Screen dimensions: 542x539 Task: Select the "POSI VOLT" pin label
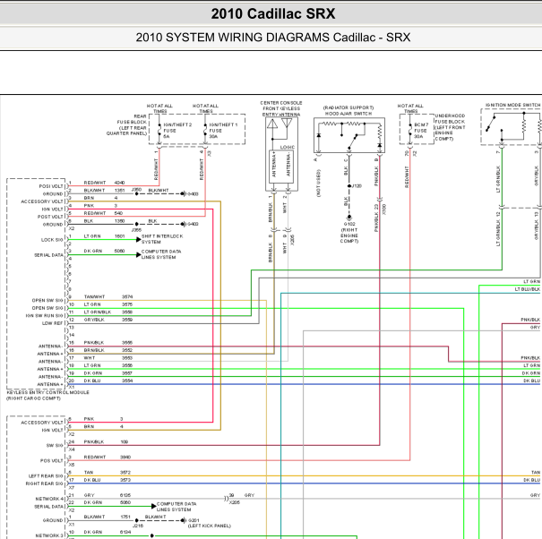51,186
